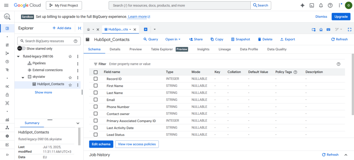Collapse the skyviatw dataset tree
This screenshot has height=160, width=354.
click(x=23, y=78)
